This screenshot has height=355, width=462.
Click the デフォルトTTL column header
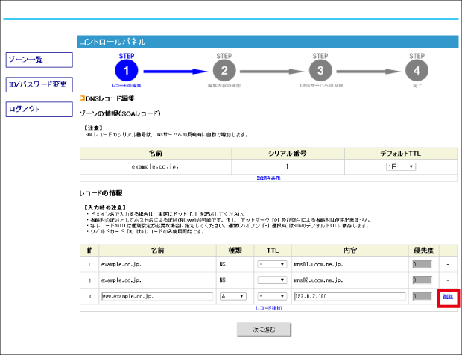pos(401,154)
